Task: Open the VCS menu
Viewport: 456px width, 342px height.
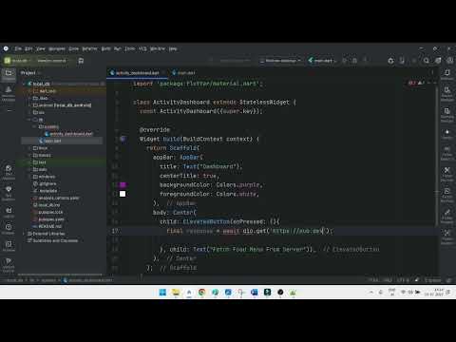Action: [x=142, y=48]
